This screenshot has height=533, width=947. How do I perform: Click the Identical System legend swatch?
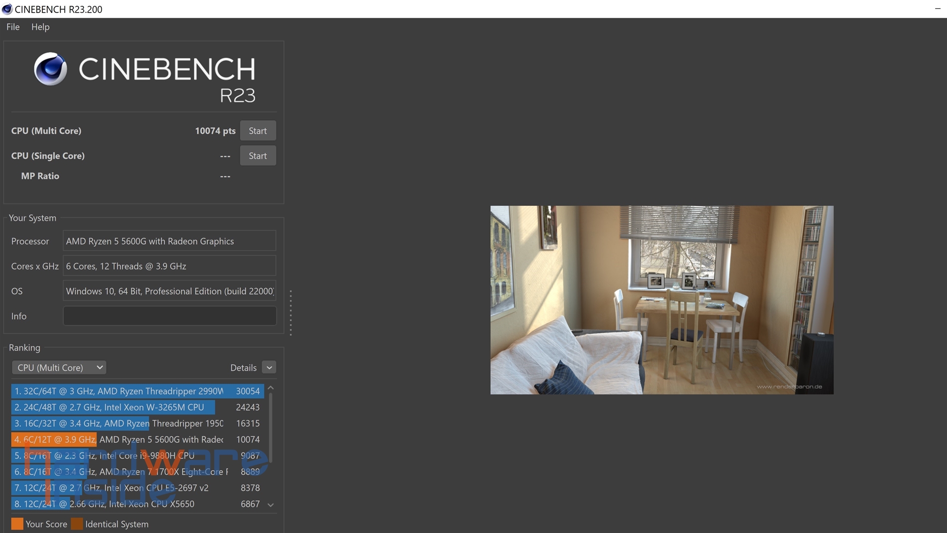pos(77,524)
